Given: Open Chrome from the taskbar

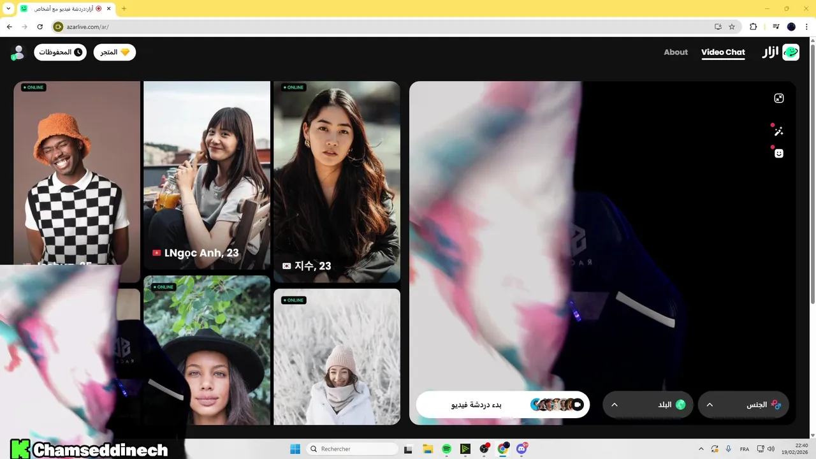Looking at the screenshot, I should (x=503, y=449).
